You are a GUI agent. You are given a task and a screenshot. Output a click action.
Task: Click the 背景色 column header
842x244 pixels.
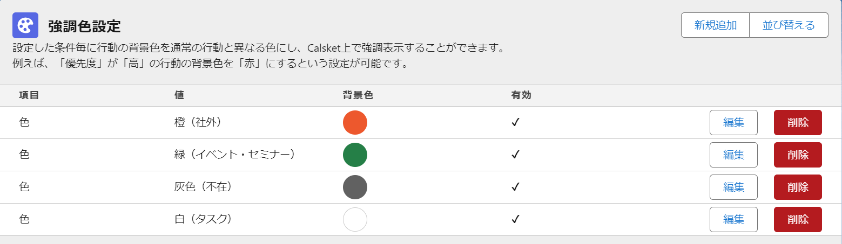coord(358,95)
